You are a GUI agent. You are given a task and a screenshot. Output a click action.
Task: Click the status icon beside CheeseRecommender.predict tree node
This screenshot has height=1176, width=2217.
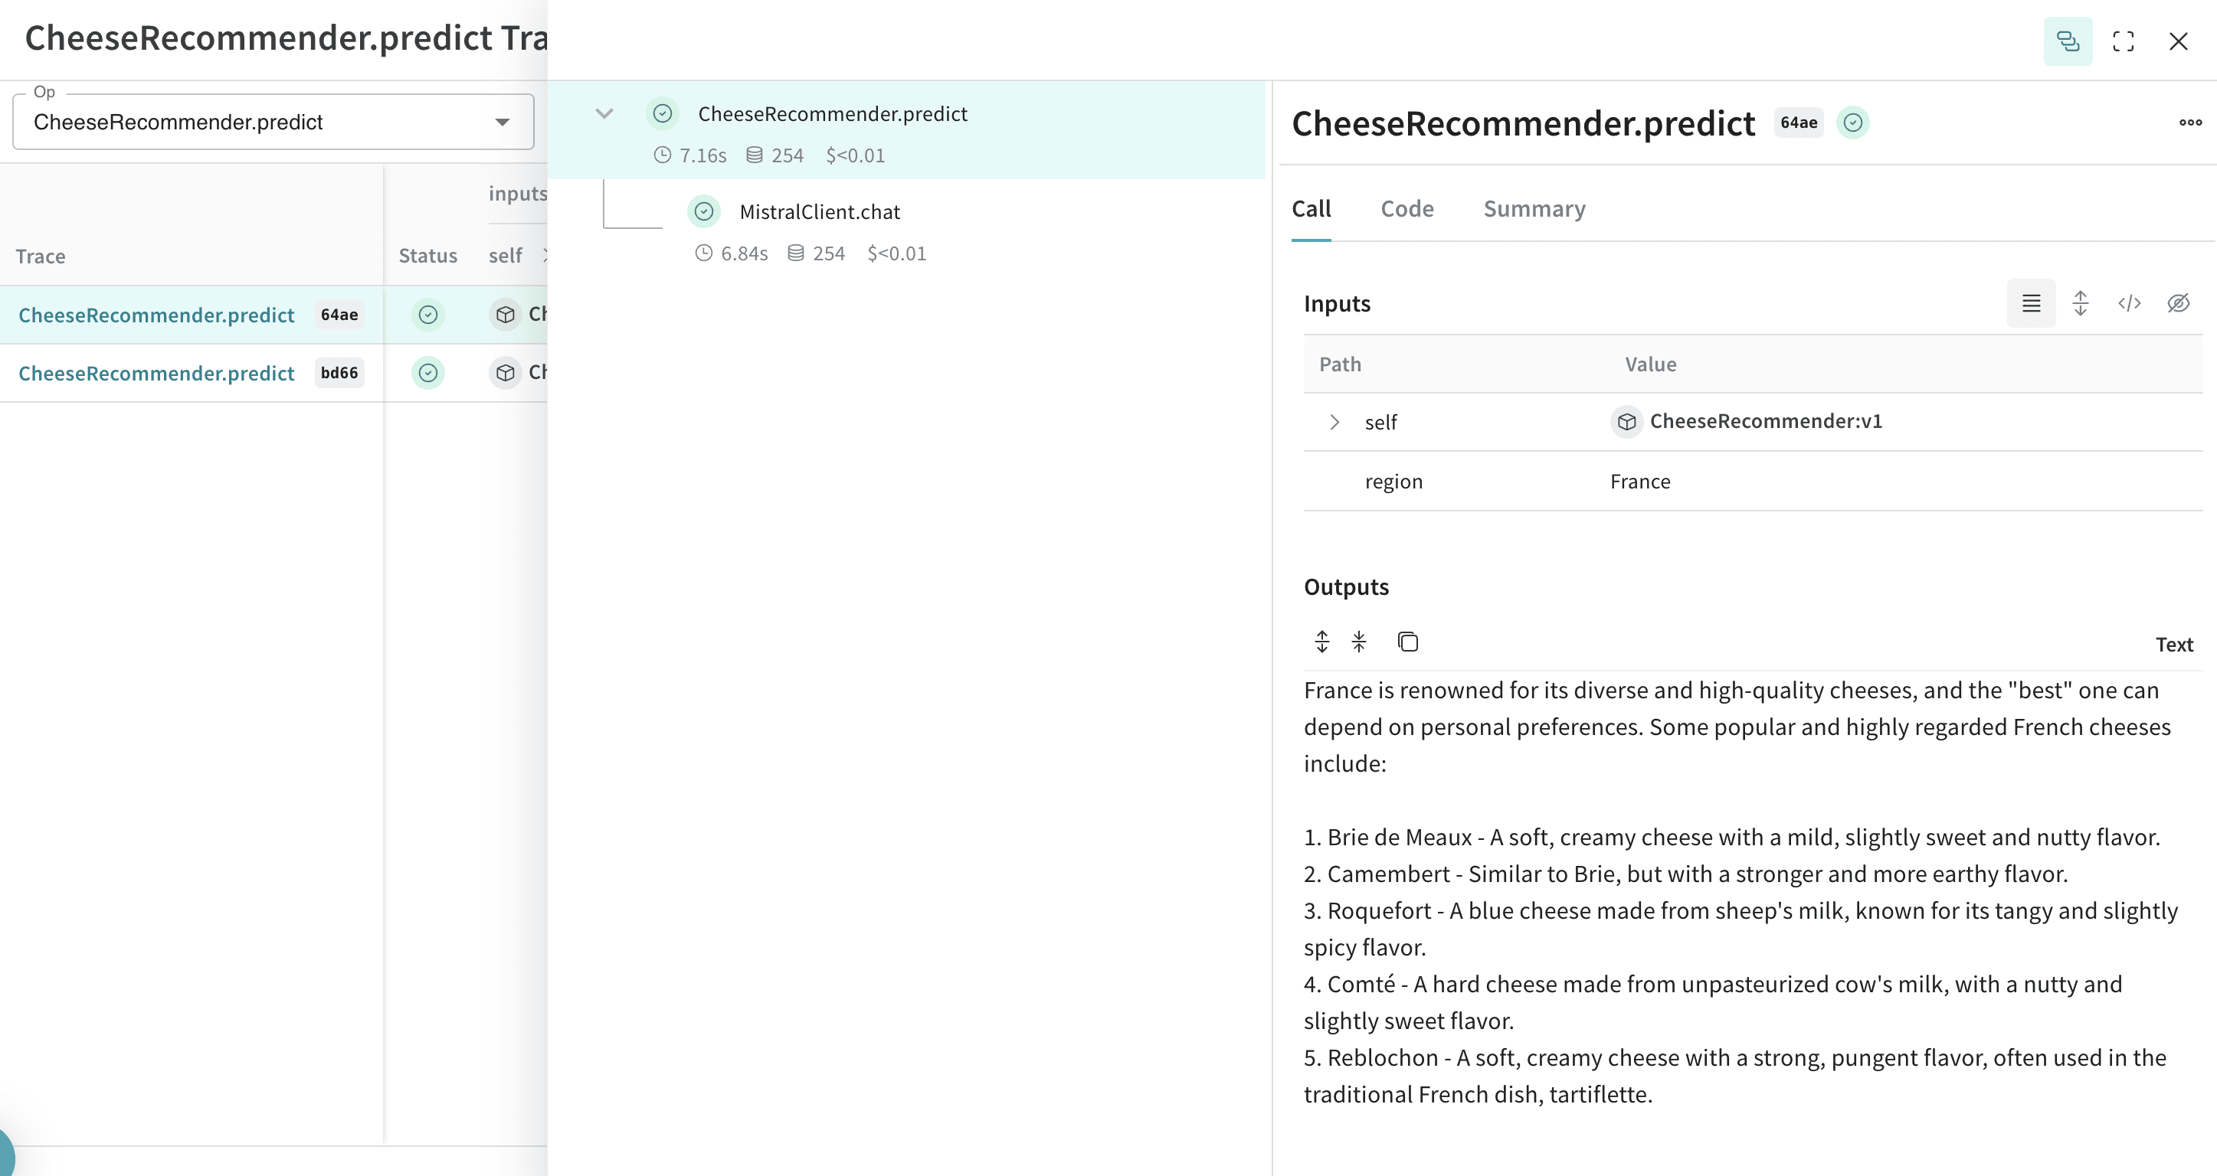click(x=663, y=113)
